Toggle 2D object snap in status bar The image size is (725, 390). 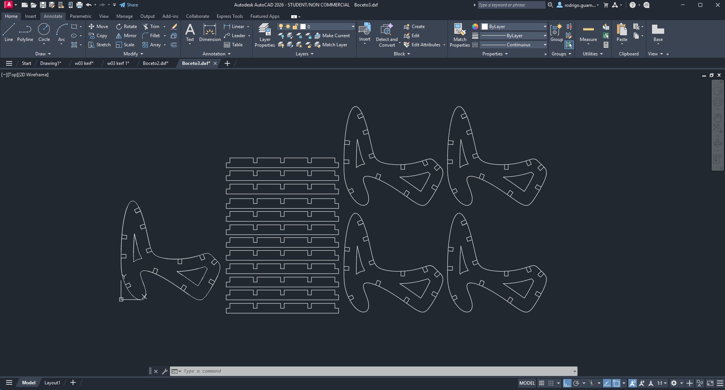[x=616, y=383]
